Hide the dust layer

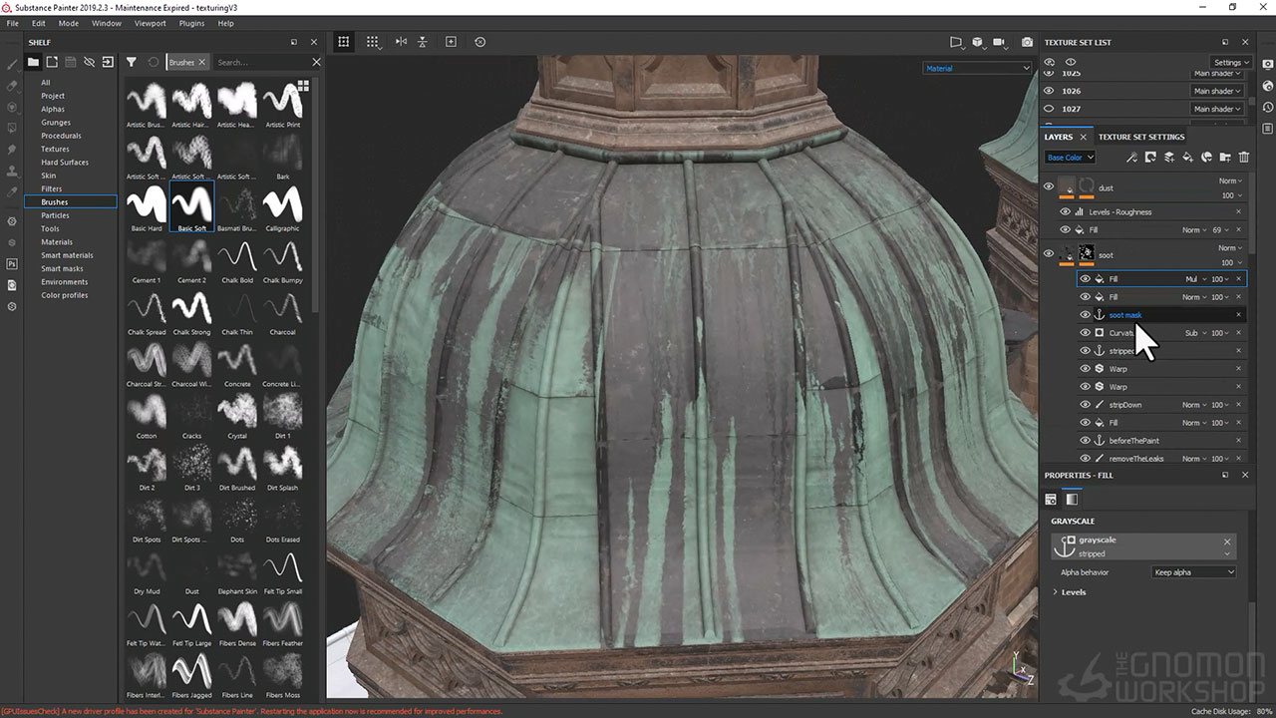[1048, 186]
